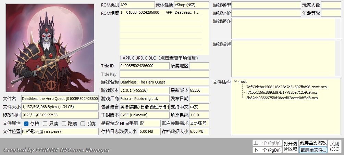Focus the empty 玩家人数 field
Screen dimensions: 344x155
[x=331, y=5]
